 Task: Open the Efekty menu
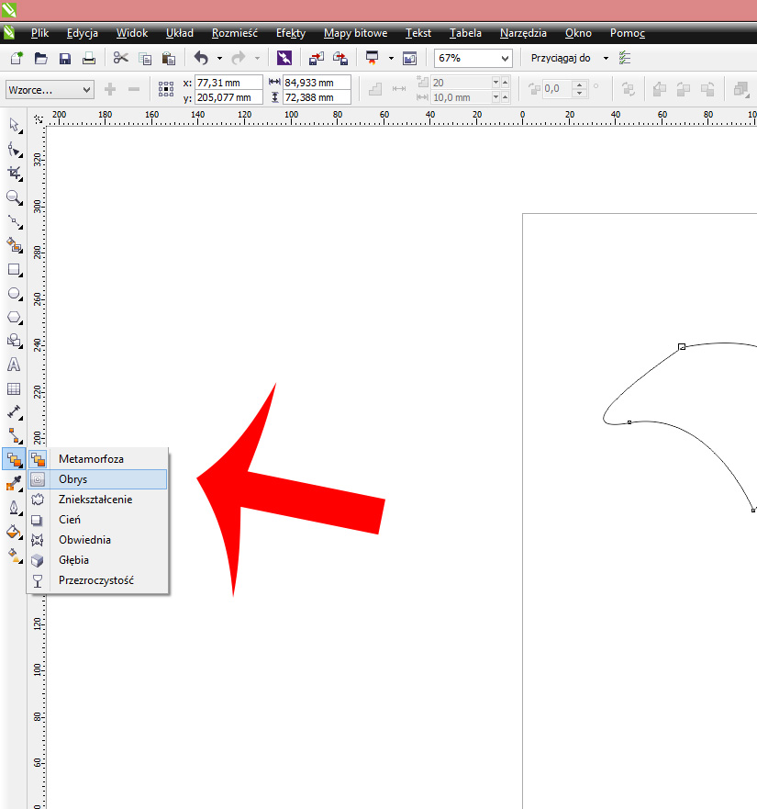click(290, 33)
